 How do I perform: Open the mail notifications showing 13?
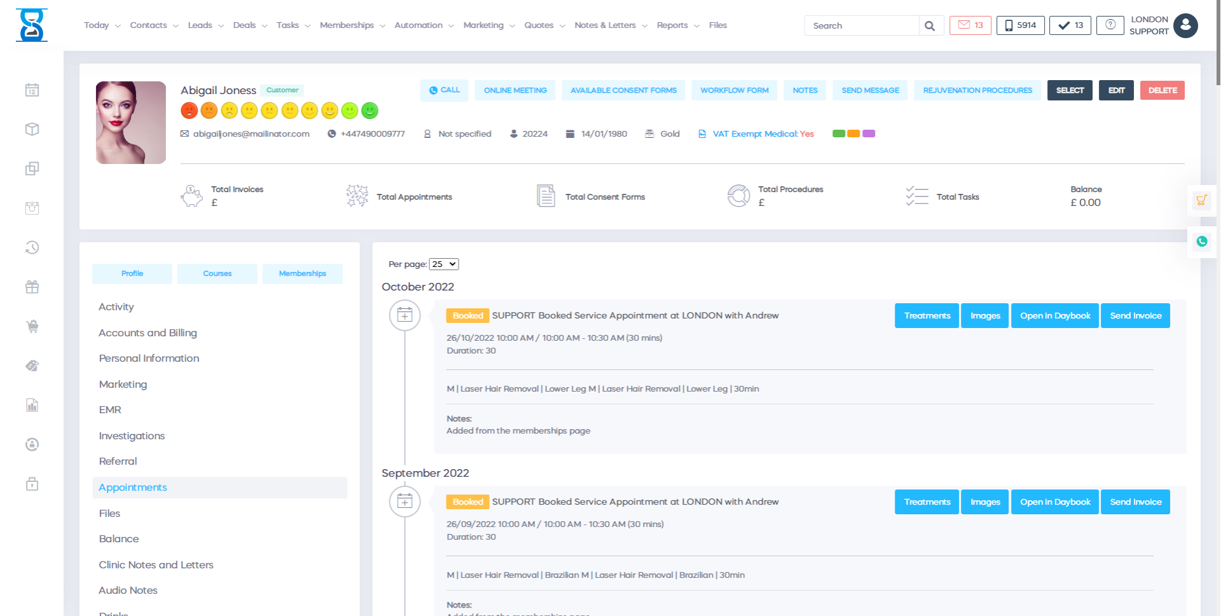coord(970,25)
